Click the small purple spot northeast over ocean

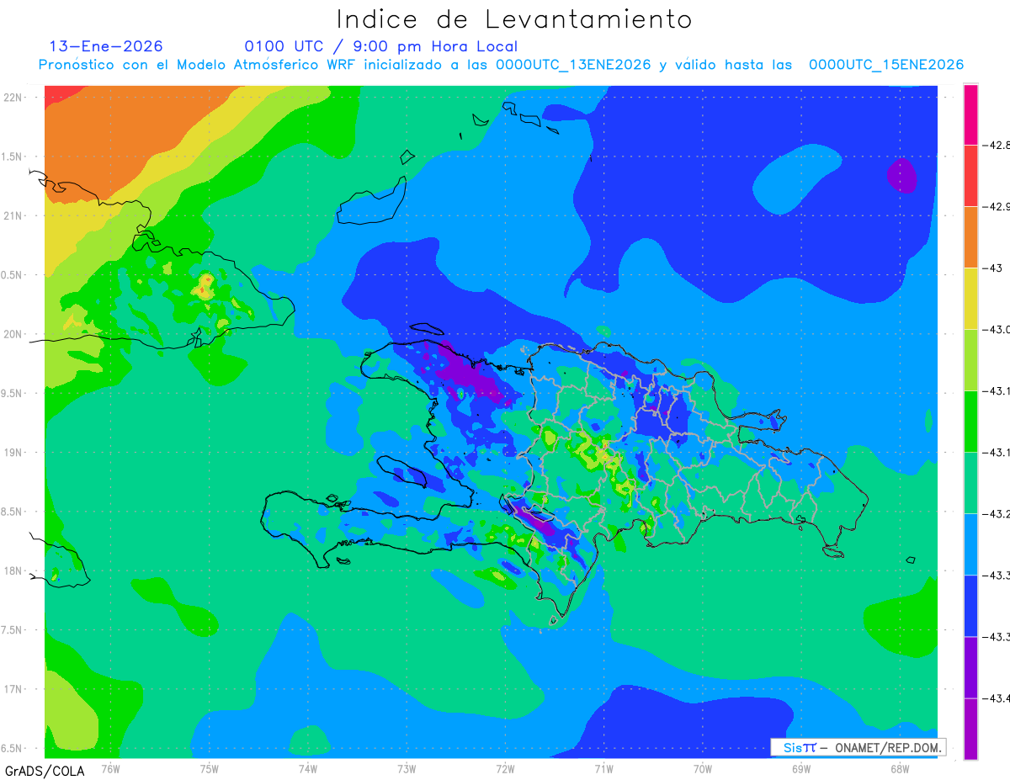[x=901, y=176]
